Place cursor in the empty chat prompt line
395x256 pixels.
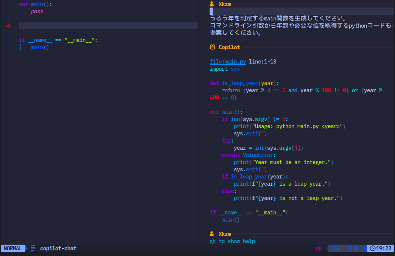[265, 11]
